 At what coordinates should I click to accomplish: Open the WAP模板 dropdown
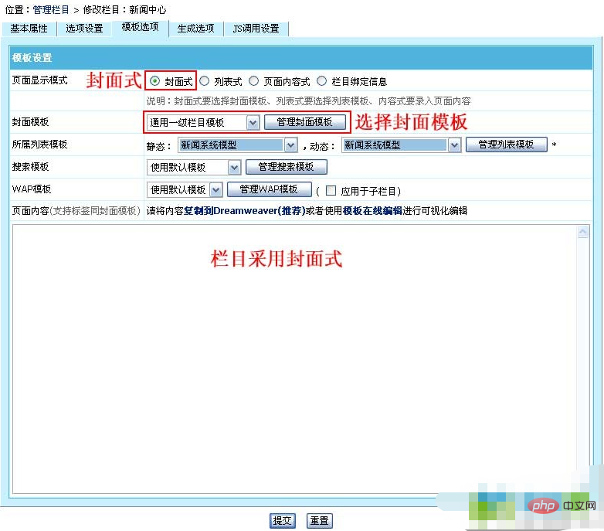click(185, 189)
